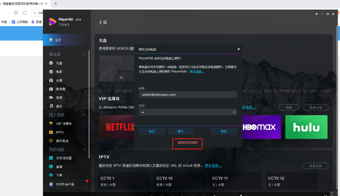
Task: Click 查看全部 in VIP 流媒体 section
Action: click(316, 107)
